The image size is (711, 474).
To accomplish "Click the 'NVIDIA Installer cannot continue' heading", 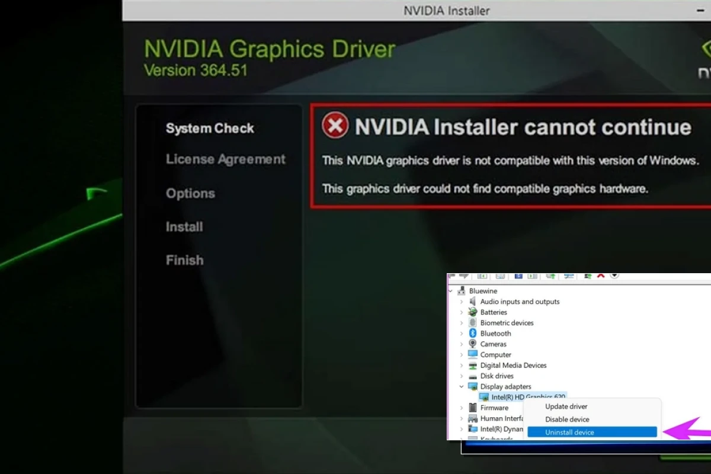I will click(x=523, y=127).
